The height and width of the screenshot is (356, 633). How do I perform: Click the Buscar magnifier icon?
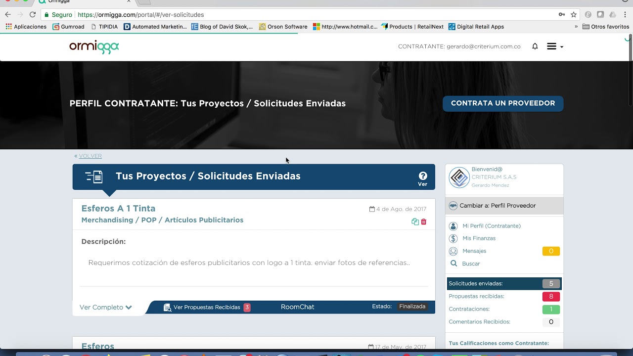(x=453, y=264)
